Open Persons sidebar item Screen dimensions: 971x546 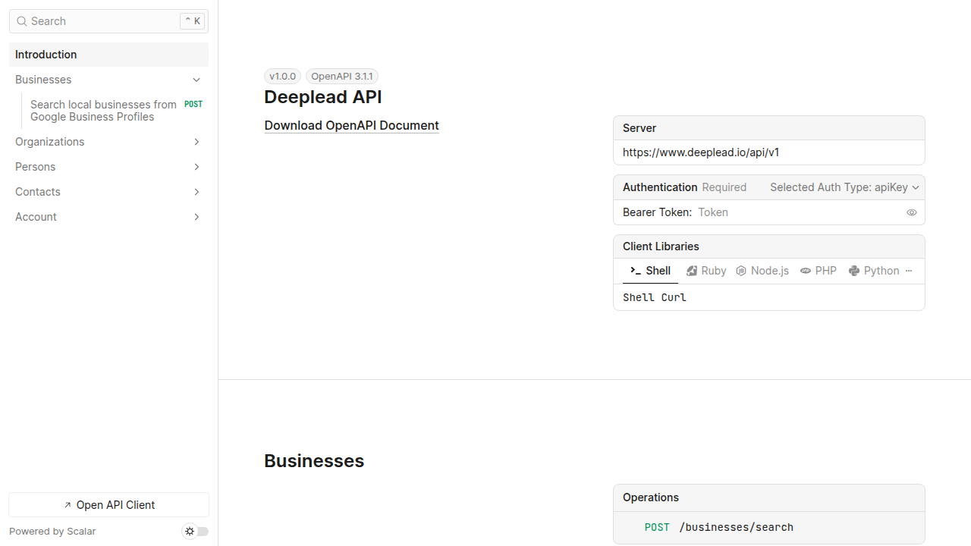pyautogui.click(x=108, y=167)
